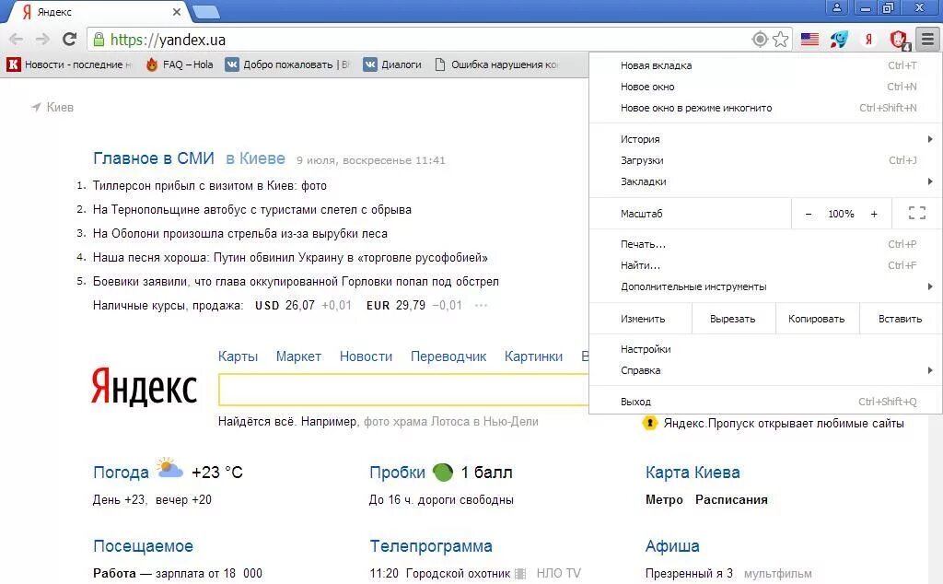Open the Переводчик link
943x584 pixels.
448,356
